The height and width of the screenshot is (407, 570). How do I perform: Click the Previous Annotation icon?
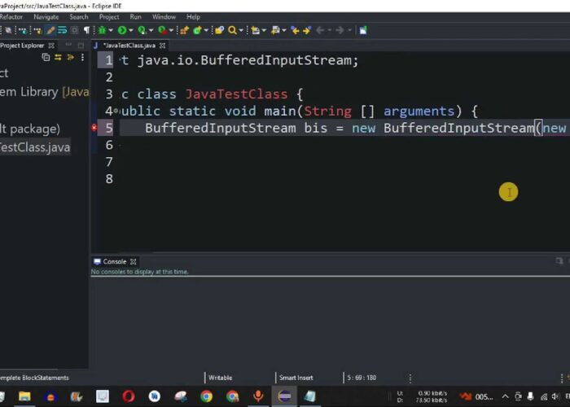(275, 30)
